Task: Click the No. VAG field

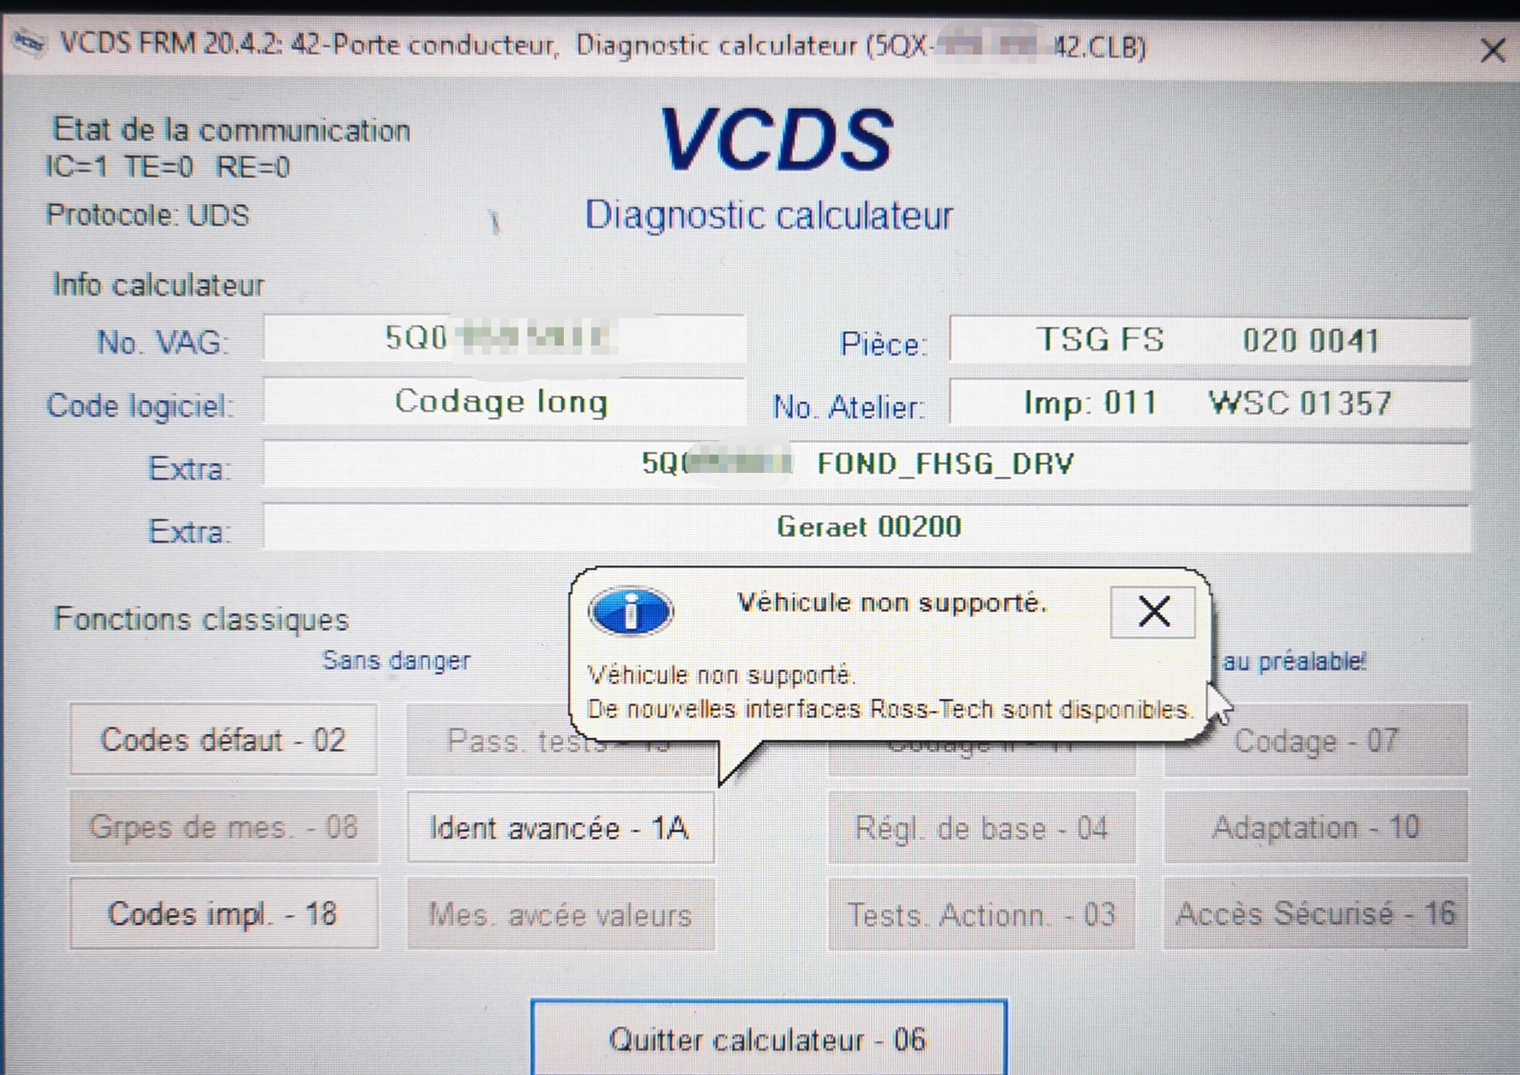Action: [x=504, y=338]
